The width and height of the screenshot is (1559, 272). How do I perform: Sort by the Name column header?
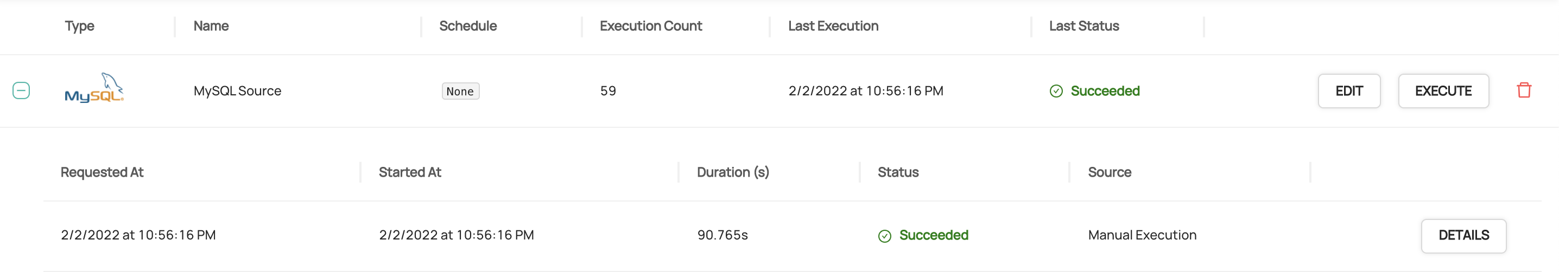(x=211, y=26)
